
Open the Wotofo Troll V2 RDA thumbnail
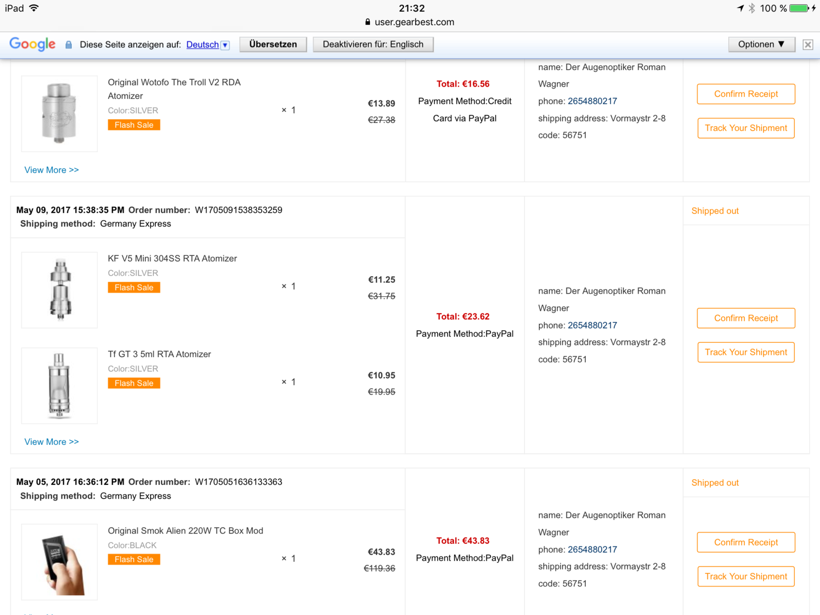59,114
